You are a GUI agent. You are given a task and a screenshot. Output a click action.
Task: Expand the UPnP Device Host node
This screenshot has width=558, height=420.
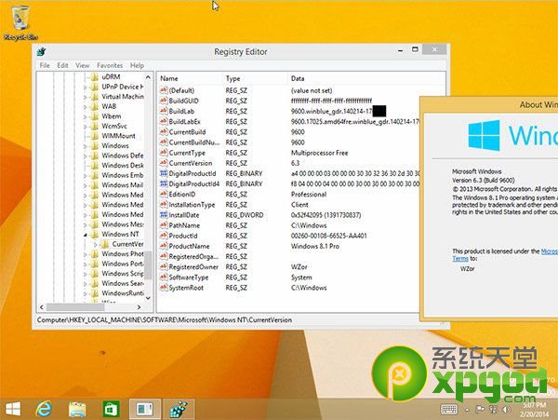85,87
